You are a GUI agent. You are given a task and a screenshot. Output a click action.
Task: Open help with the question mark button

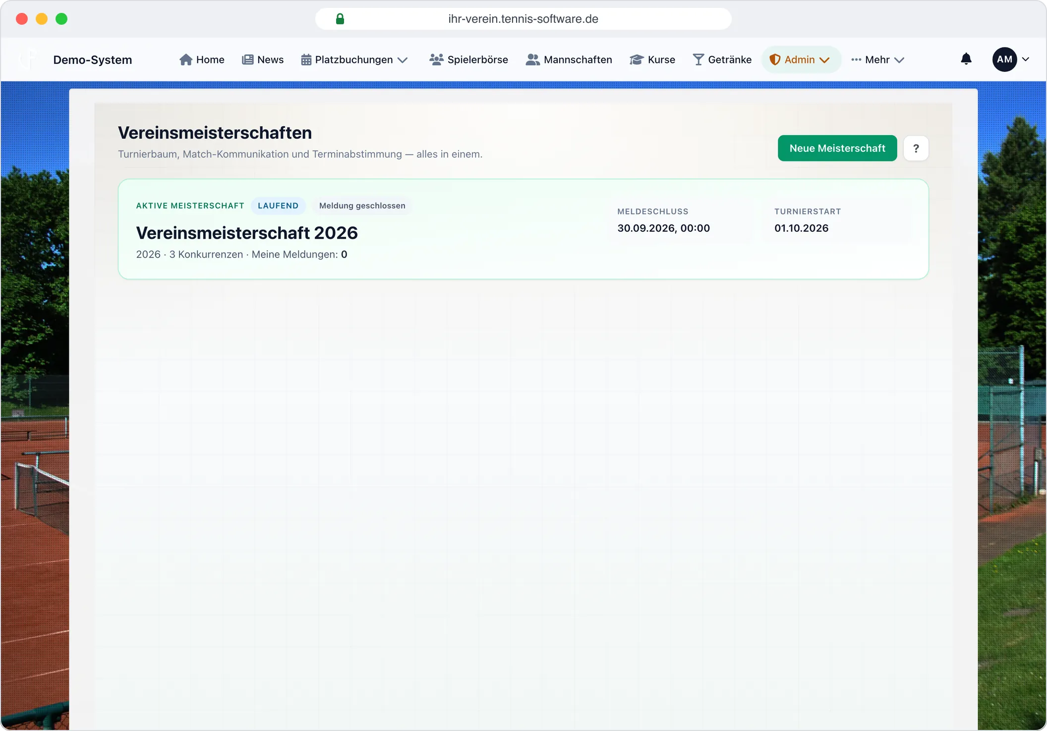pos(916,148)
